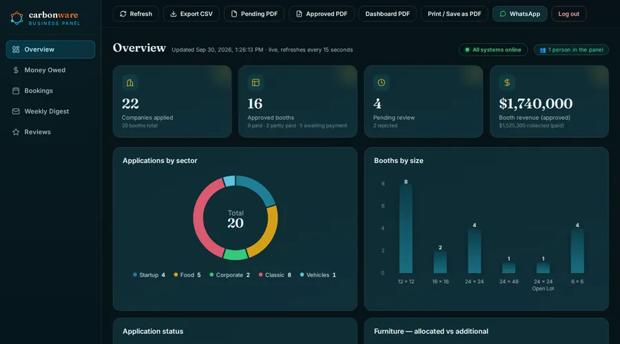Click the '20 booths total' subtext
The image size is (620, 344).
click(x=140, y=126)
